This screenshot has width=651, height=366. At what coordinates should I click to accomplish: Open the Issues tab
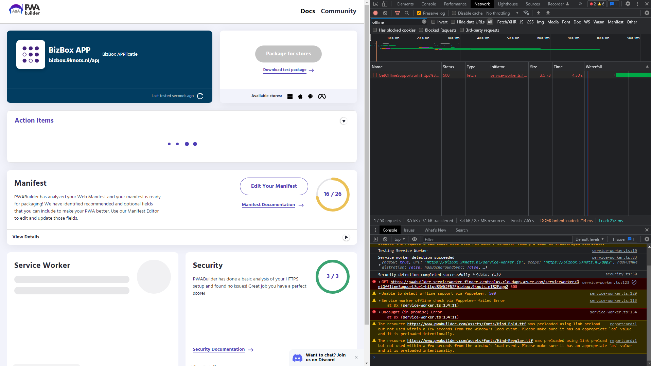409,230
